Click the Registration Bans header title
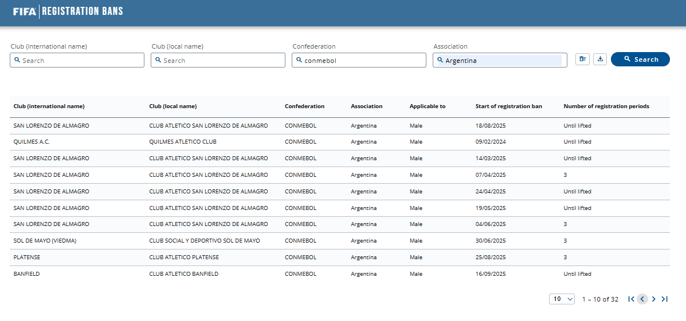 pyautogui.click(x=83, y=11)
